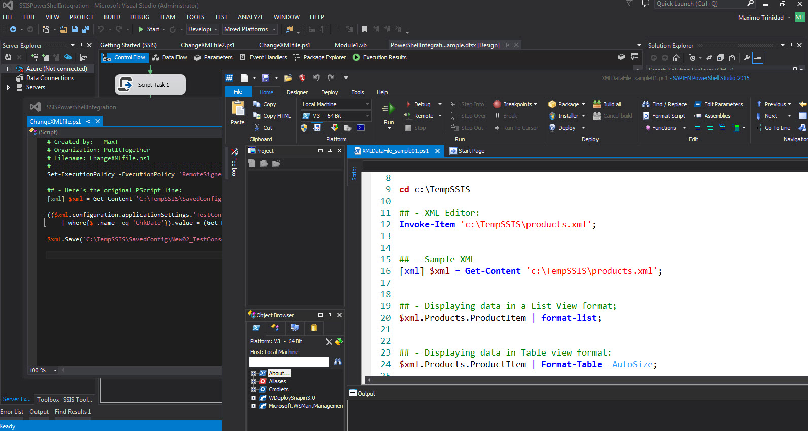Image resolution: width=808 pixels, height=431 pixels.
Task: Open the Local Machine dropdown
Action: point(336,104)
